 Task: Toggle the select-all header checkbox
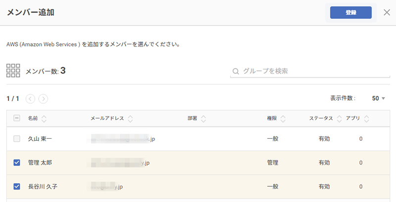pyautogui.click(x=17, y=118)
